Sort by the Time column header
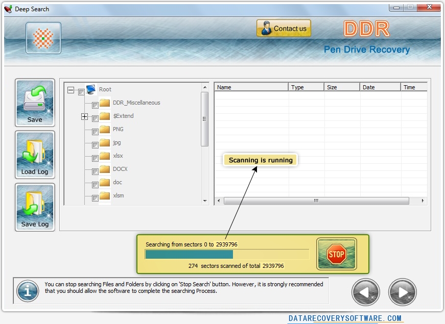The width and height of the screenshot is (445, 324). pos(414,87)
